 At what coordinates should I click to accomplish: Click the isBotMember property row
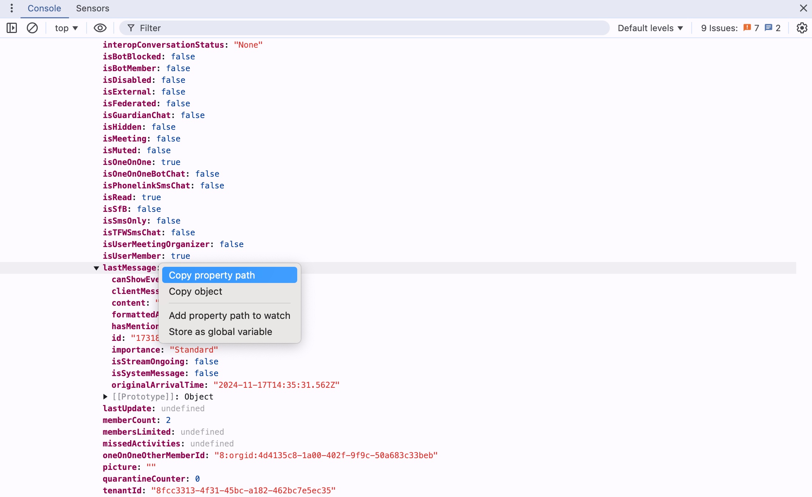(x=146, y=69)
